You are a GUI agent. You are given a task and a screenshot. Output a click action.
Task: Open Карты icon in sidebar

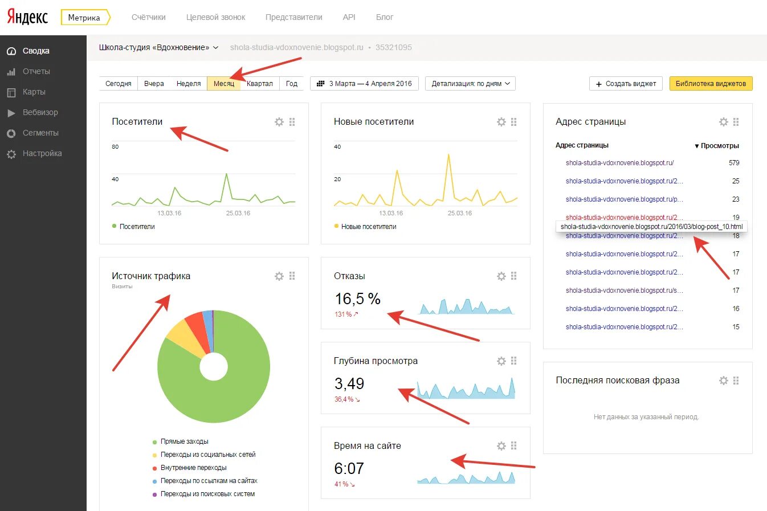11,92
